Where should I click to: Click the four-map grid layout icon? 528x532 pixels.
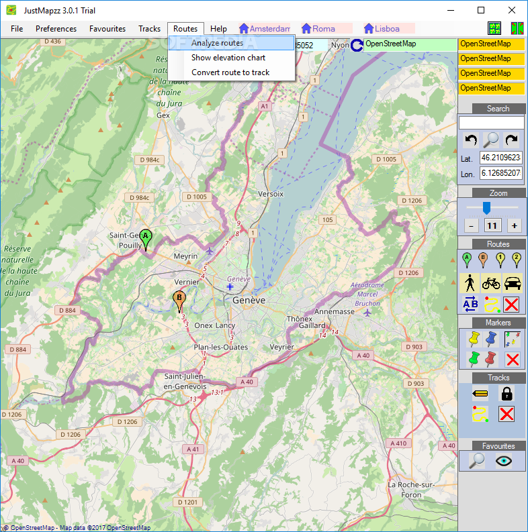pyautogui.click(x=494, y=28)
